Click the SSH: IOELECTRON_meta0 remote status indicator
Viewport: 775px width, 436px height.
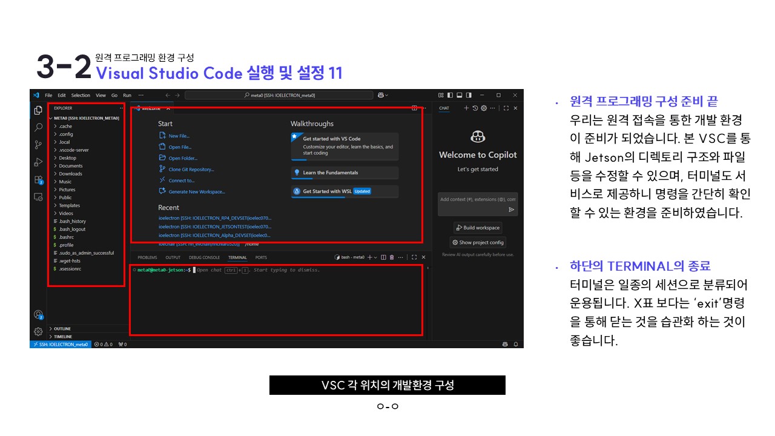click(x=61, y=344)
